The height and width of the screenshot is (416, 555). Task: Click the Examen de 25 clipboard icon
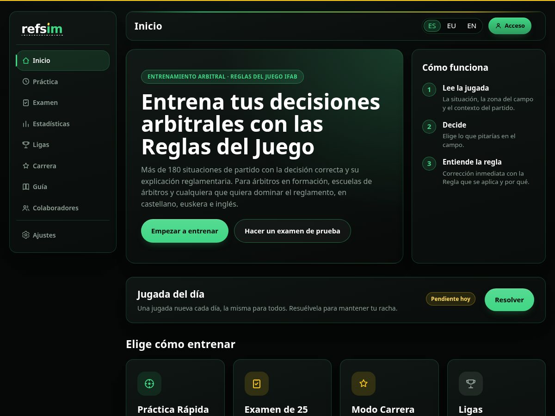pos(257,384)
